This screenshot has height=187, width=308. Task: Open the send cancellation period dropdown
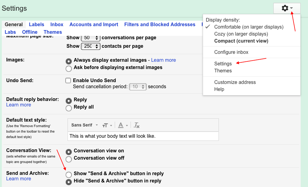point(138,87)
